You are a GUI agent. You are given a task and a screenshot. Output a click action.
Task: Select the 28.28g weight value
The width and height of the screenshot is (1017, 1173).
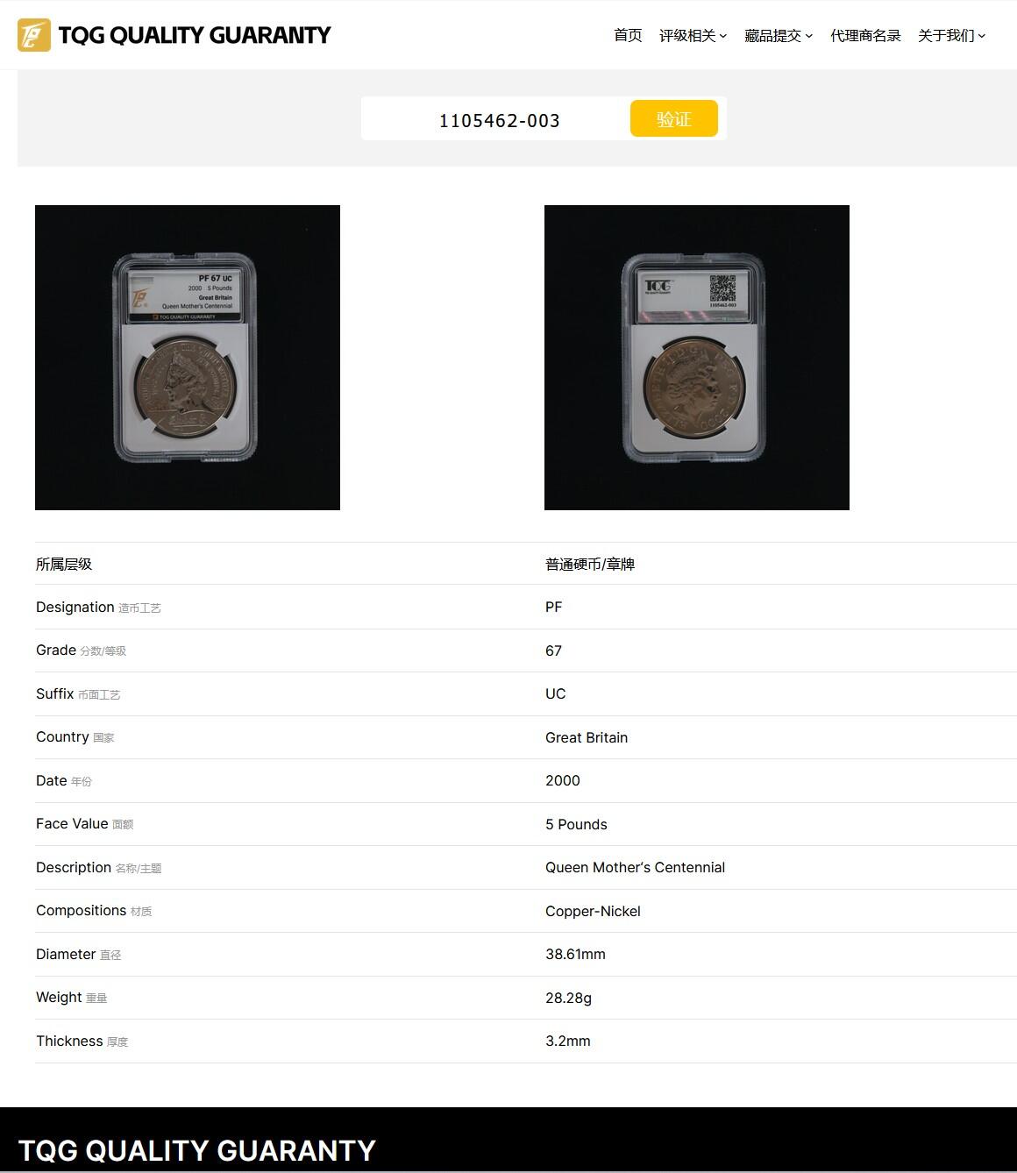pos(568,998)
